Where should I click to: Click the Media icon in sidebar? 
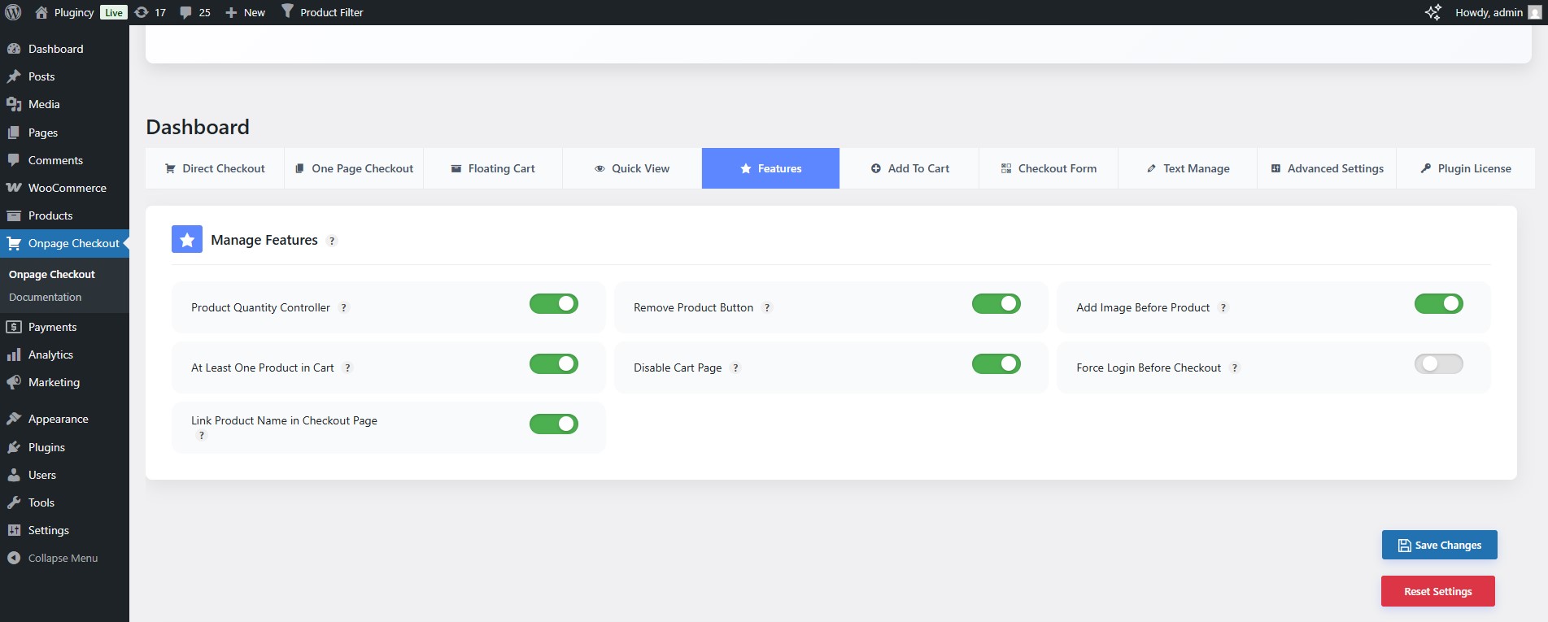click(14, 104)
